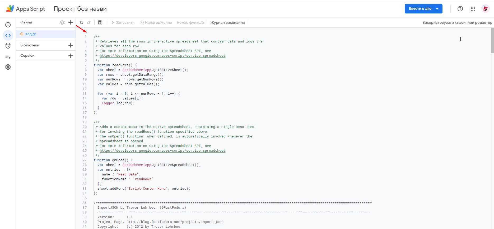494x229 pixels.
Task: Select the Код.gs file
Action: [x=31, y=34]
